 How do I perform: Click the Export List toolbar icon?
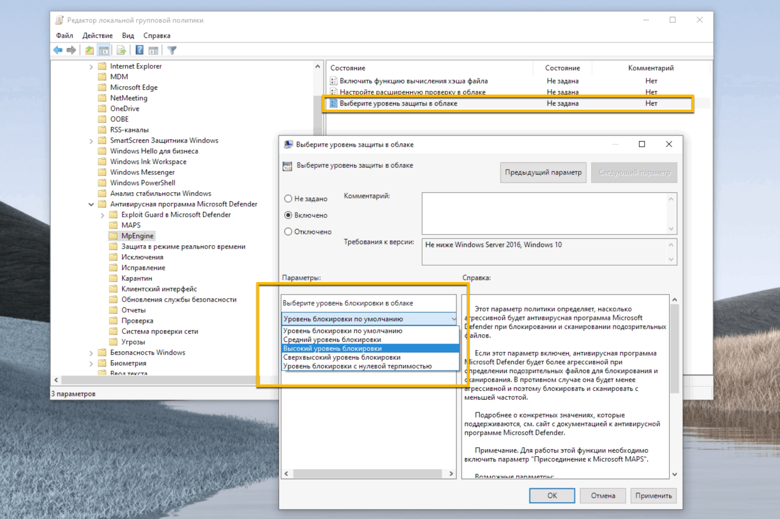[122, 50]
